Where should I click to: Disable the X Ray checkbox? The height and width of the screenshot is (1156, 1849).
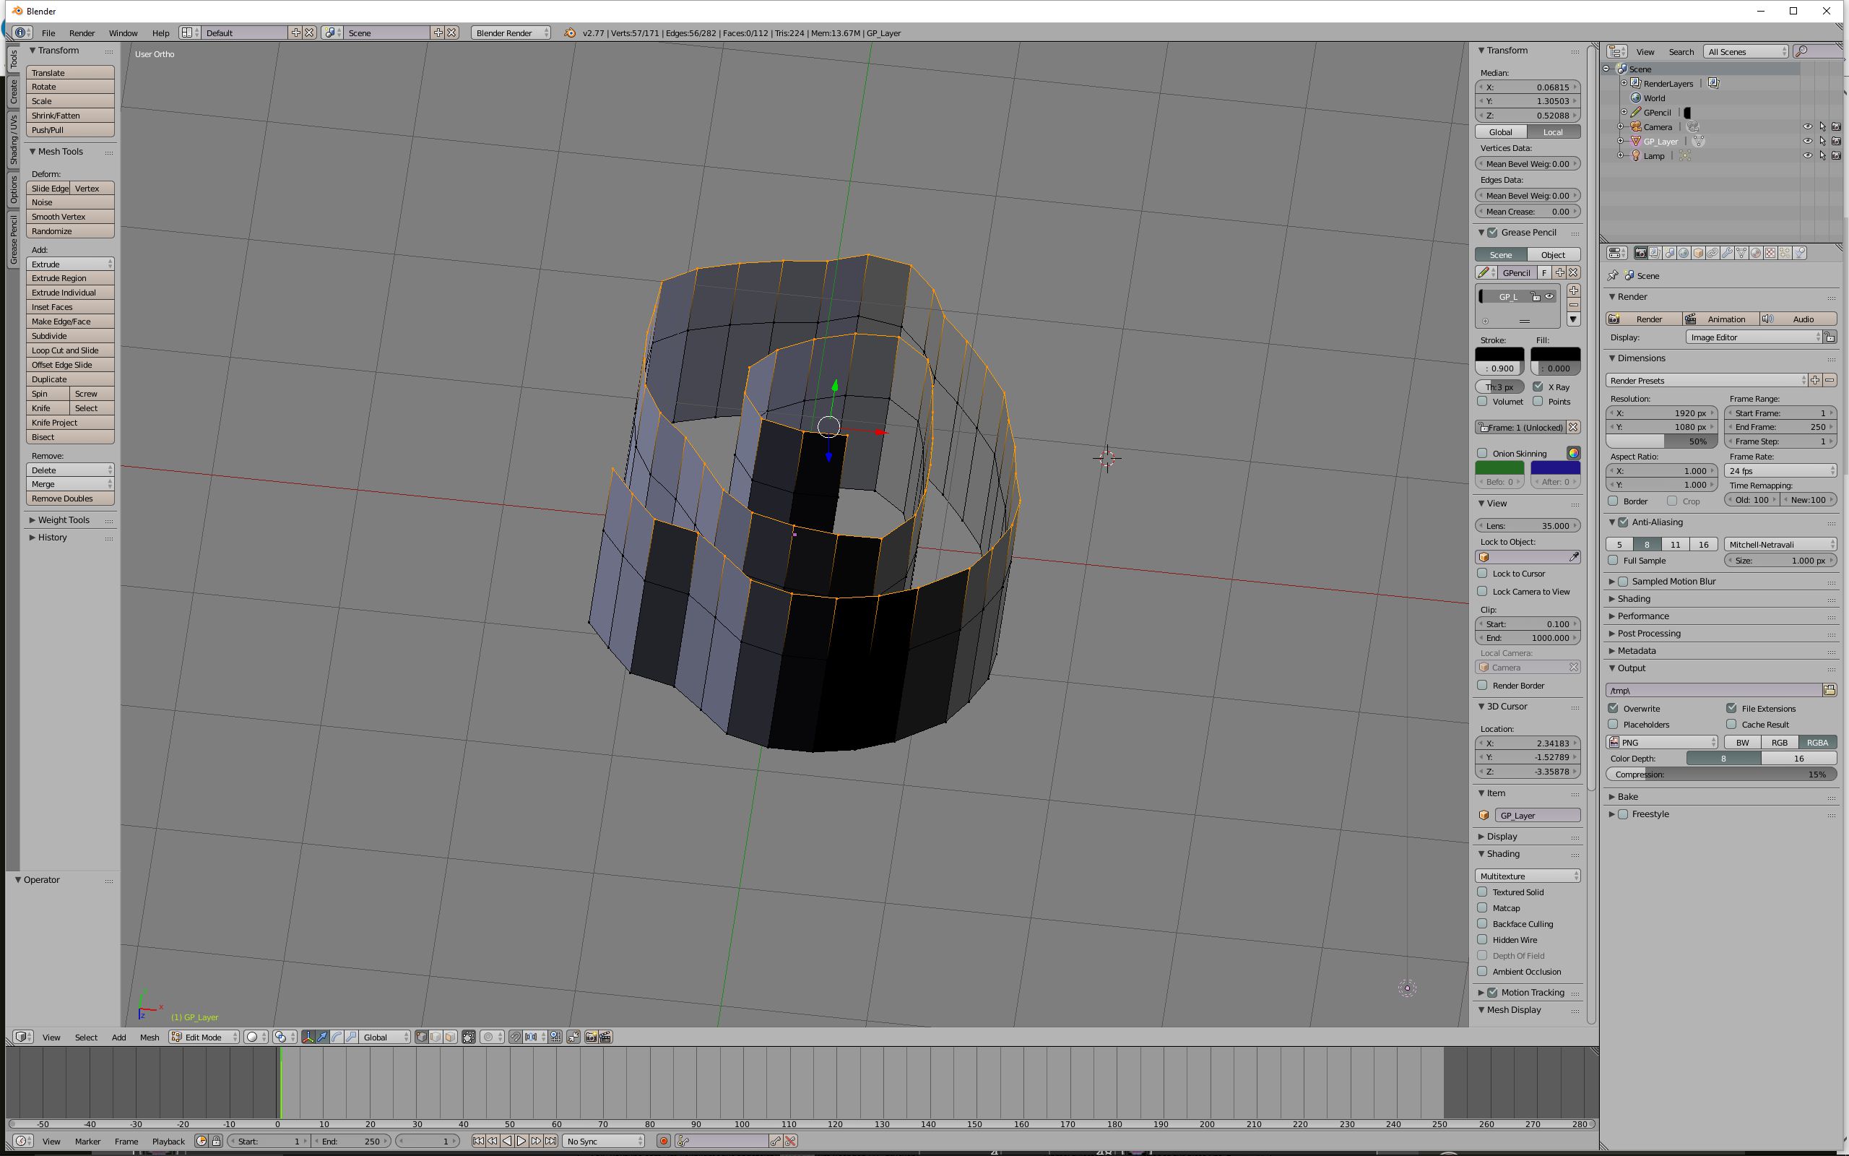click(x=1538, y=387)
